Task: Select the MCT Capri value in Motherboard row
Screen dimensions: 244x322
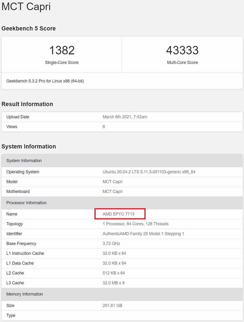Action: [112, 192]
